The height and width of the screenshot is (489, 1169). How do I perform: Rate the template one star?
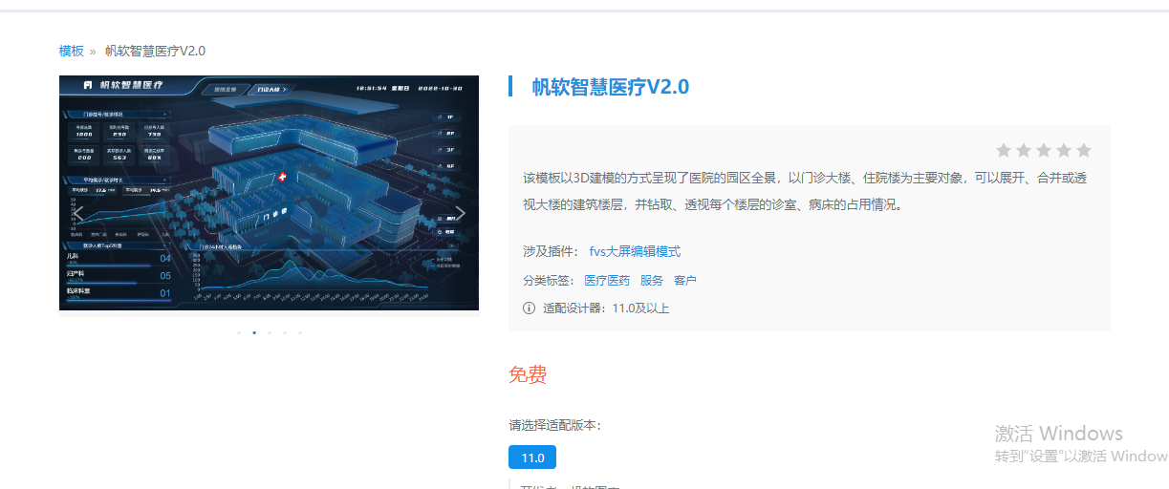[x=1004, y=150]
